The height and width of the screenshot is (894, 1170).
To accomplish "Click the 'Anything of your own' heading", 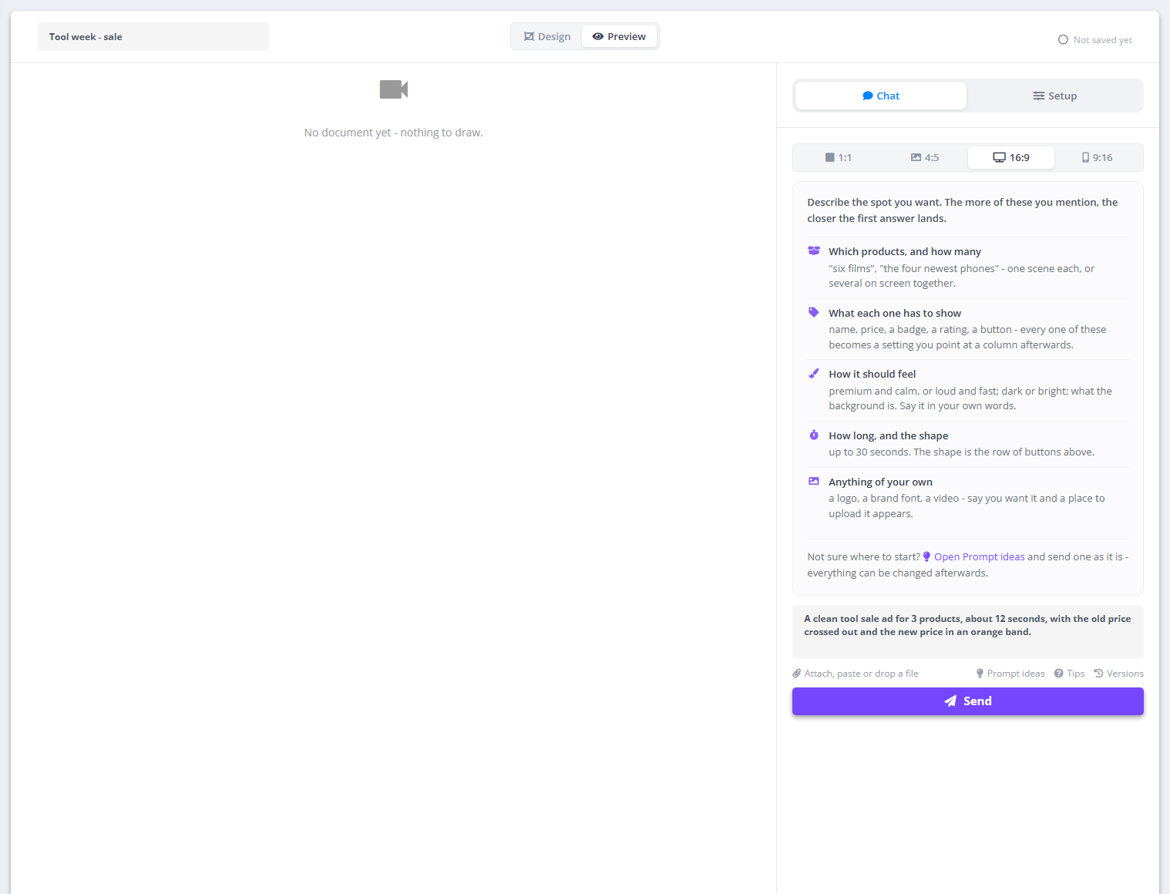I will coord(881,482).
